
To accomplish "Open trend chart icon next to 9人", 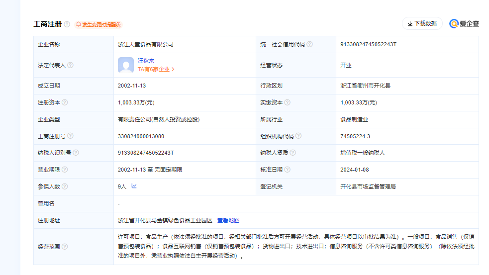I will (134, 186).
